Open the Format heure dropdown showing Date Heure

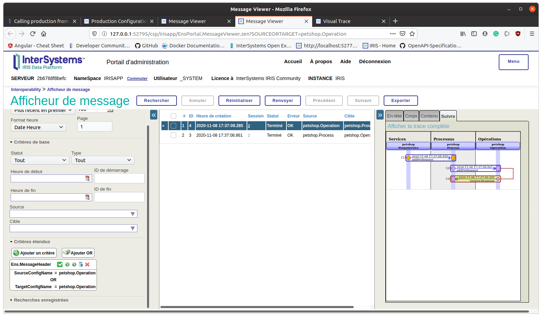tap(38, 127)
